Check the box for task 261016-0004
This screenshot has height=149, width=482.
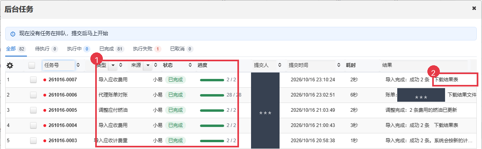(33, 125)
